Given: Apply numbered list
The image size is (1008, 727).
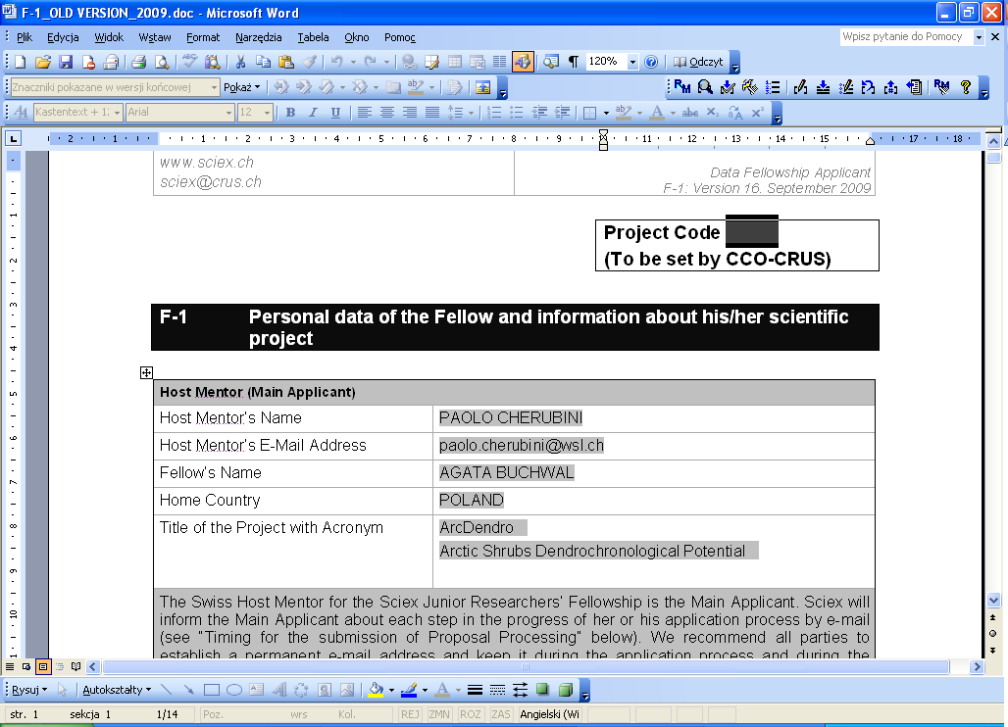Looking at the screenshot, I should [x=494, y=113].
